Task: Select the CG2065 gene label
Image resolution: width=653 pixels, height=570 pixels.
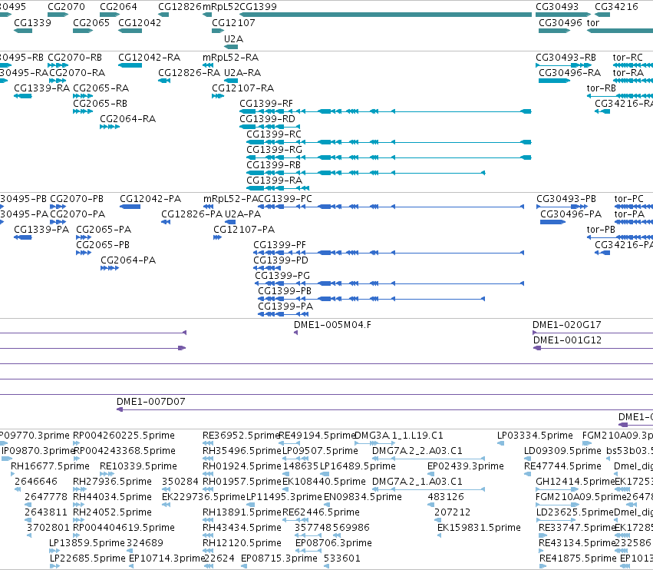Action: 91,22
